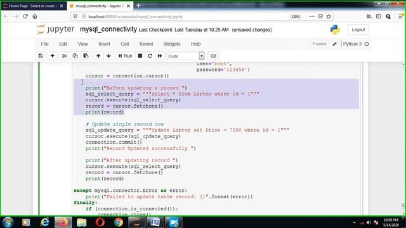
Task: Open the View menu
Action: tap(82, 44)
